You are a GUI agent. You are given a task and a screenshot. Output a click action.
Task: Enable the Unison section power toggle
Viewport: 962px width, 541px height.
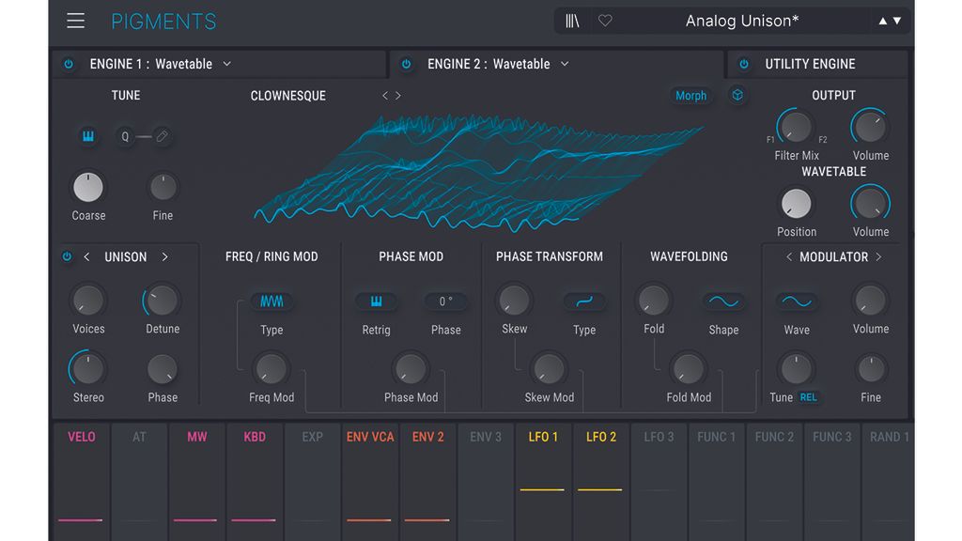[66, 256]
